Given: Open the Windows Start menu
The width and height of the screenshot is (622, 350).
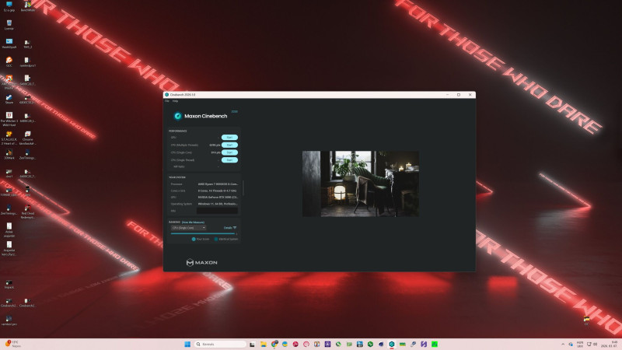Looking at the screenshot, I should pyautogui.click(x=187, y=344).
